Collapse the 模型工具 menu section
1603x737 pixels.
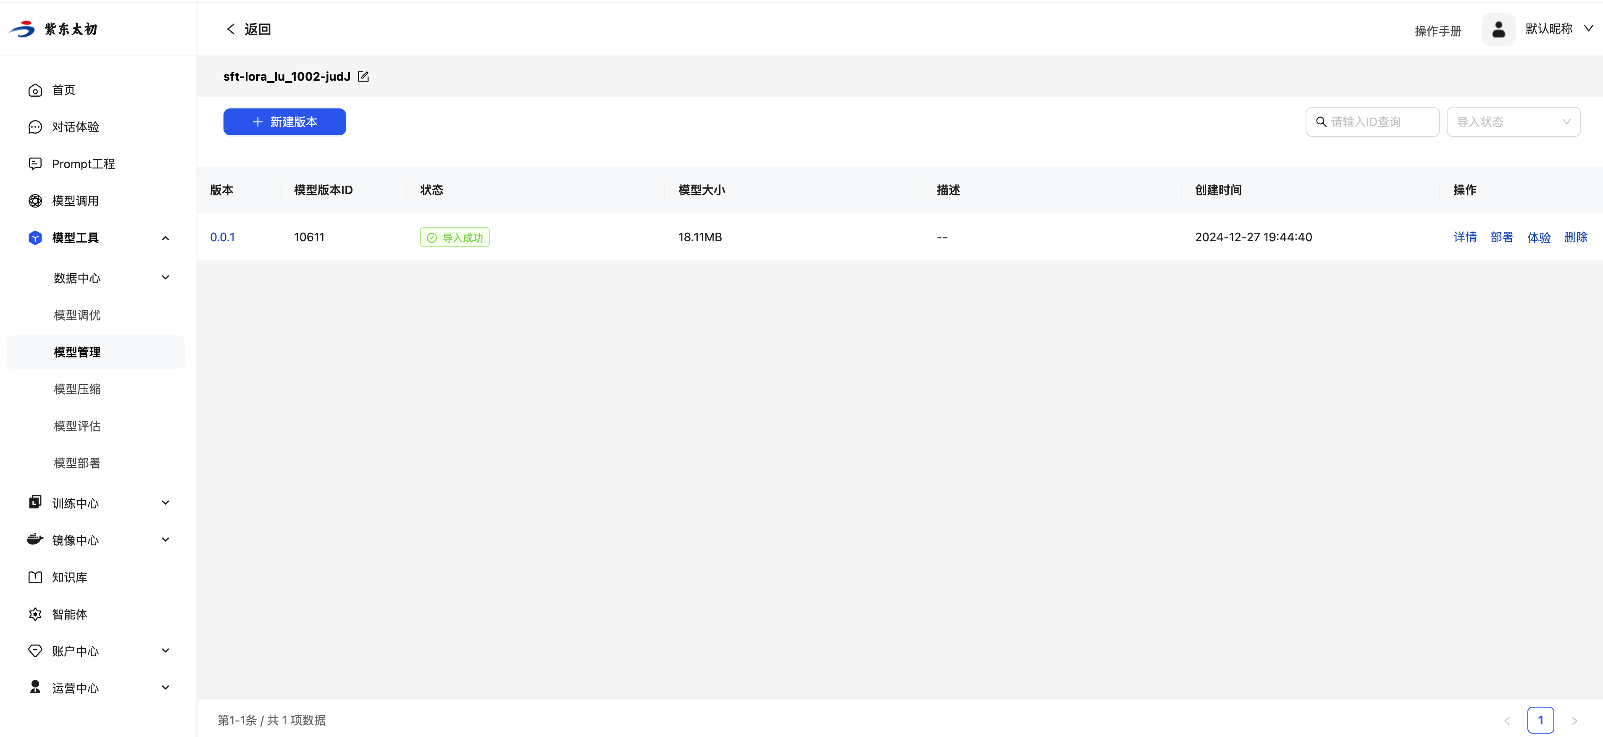[x=166, y=238]
